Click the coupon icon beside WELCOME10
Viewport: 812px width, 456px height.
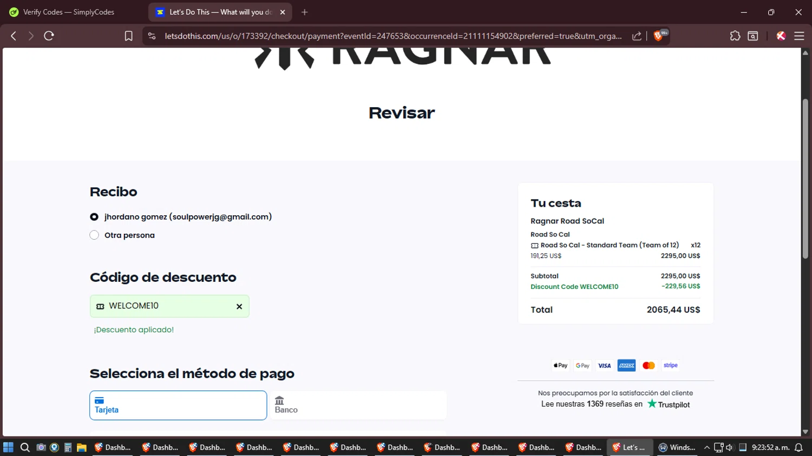coord(100,306)
